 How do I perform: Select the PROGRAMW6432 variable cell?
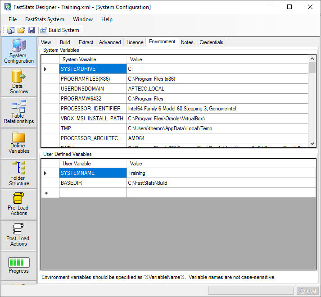93,99
